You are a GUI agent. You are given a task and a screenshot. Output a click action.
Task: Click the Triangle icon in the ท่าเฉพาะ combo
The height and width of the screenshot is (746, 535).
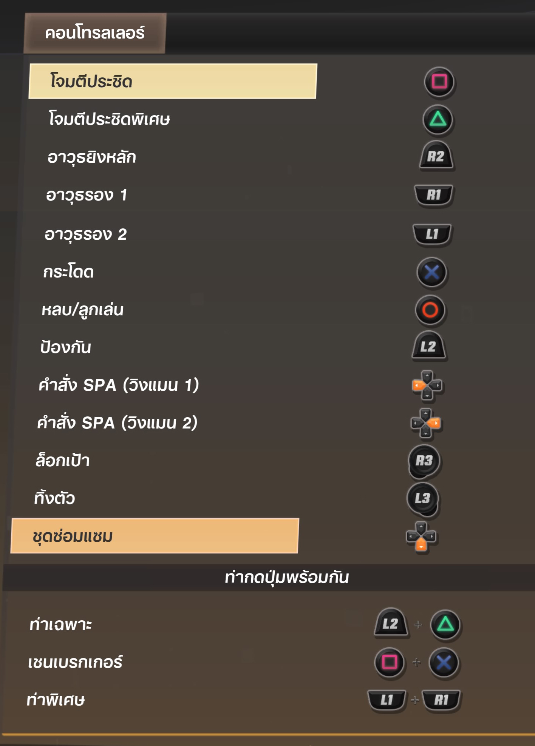(445, 624)
